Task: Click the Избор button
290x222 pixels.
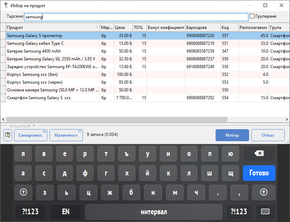Action: coord(232,135)
